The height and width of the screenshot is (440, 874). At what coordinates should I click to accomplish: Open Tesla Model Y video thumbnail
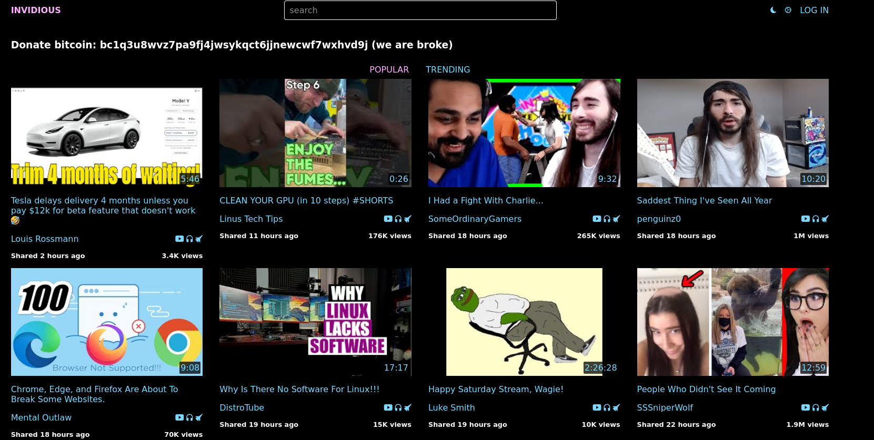107,133
